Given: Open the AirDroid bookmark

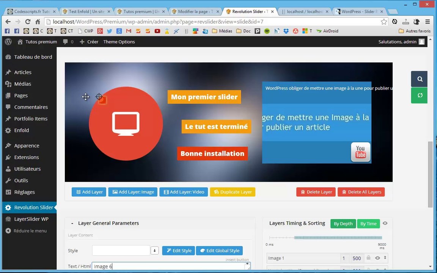Looking at the screenshot, I should [x=327, y=31].
